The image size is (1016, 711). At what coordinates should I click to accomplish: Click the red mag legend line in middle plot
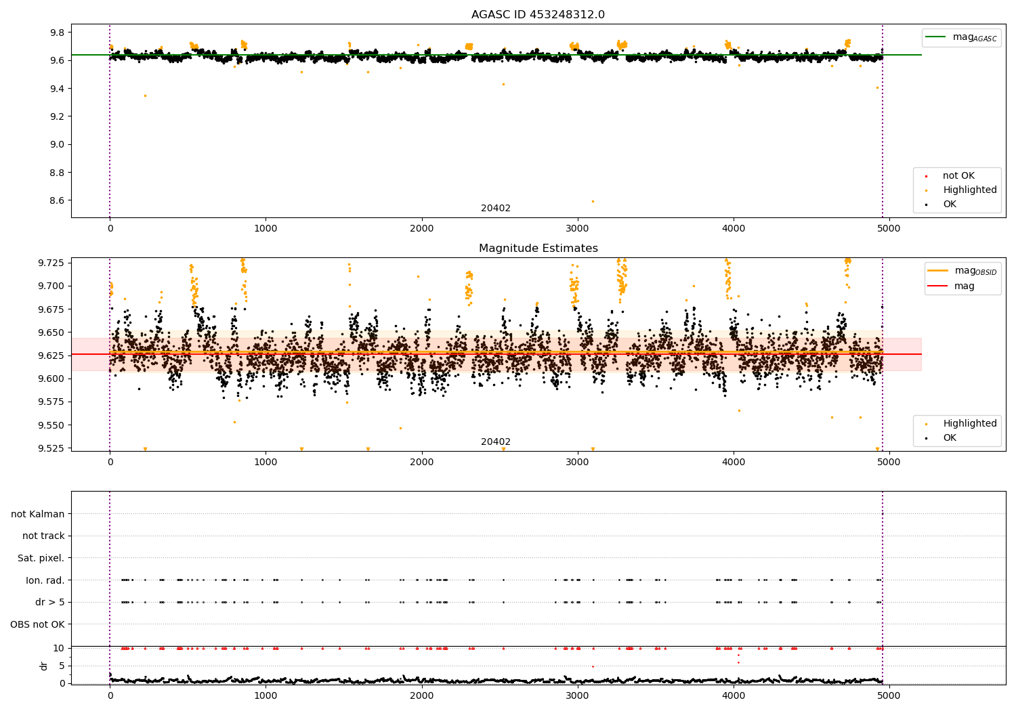point(939,286)
